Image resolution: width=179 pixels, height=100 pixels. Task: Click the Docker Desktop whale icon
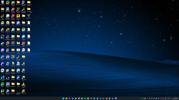24,37
